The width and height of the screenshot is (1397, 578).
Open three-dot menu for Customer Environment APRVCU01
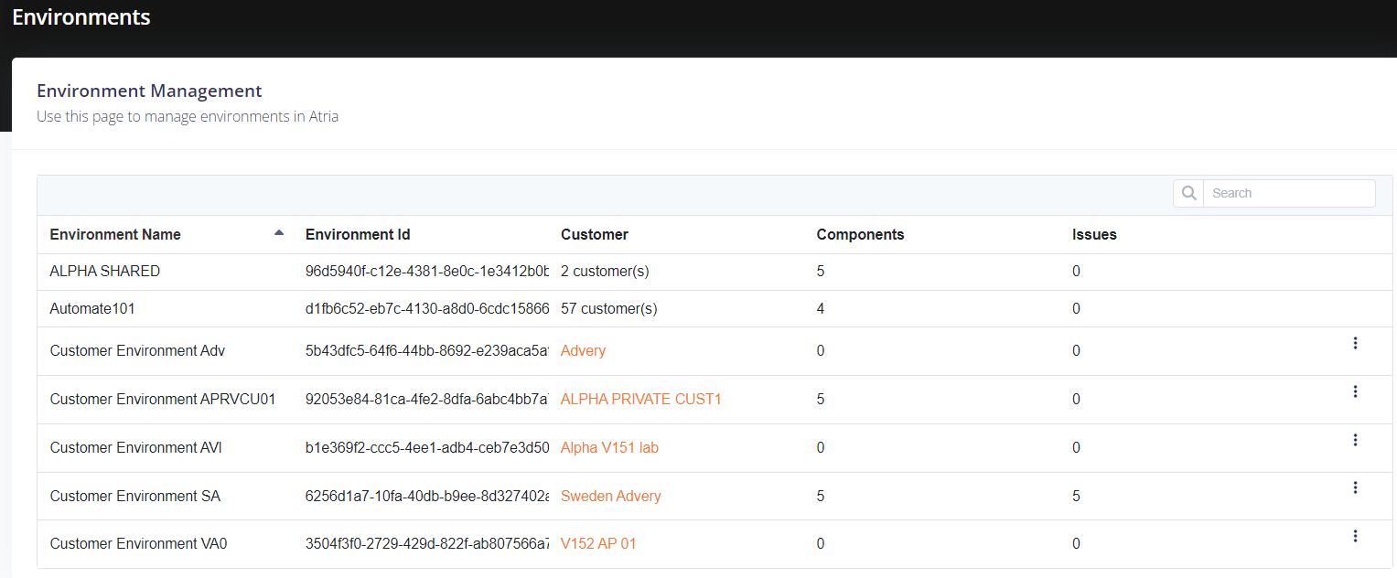1355,391
